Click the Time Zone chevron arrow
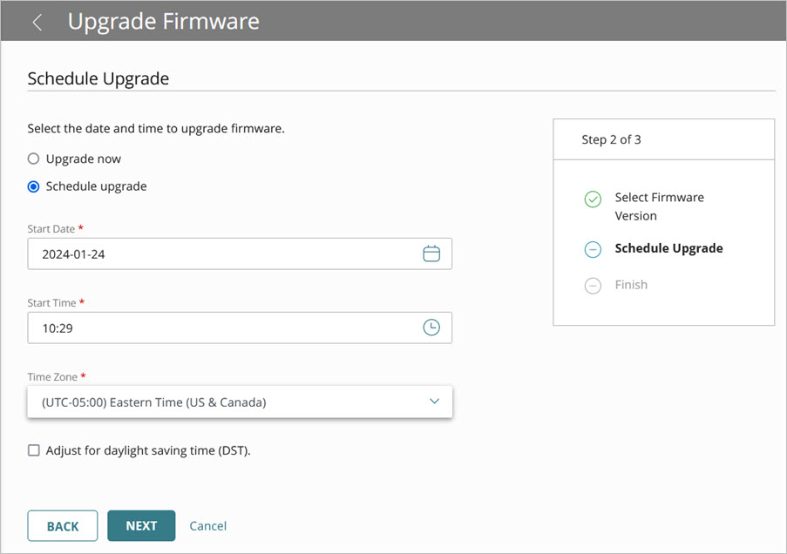Image resolution: width=787 pixels, height=554 pixels. click(x=434, y=402)
